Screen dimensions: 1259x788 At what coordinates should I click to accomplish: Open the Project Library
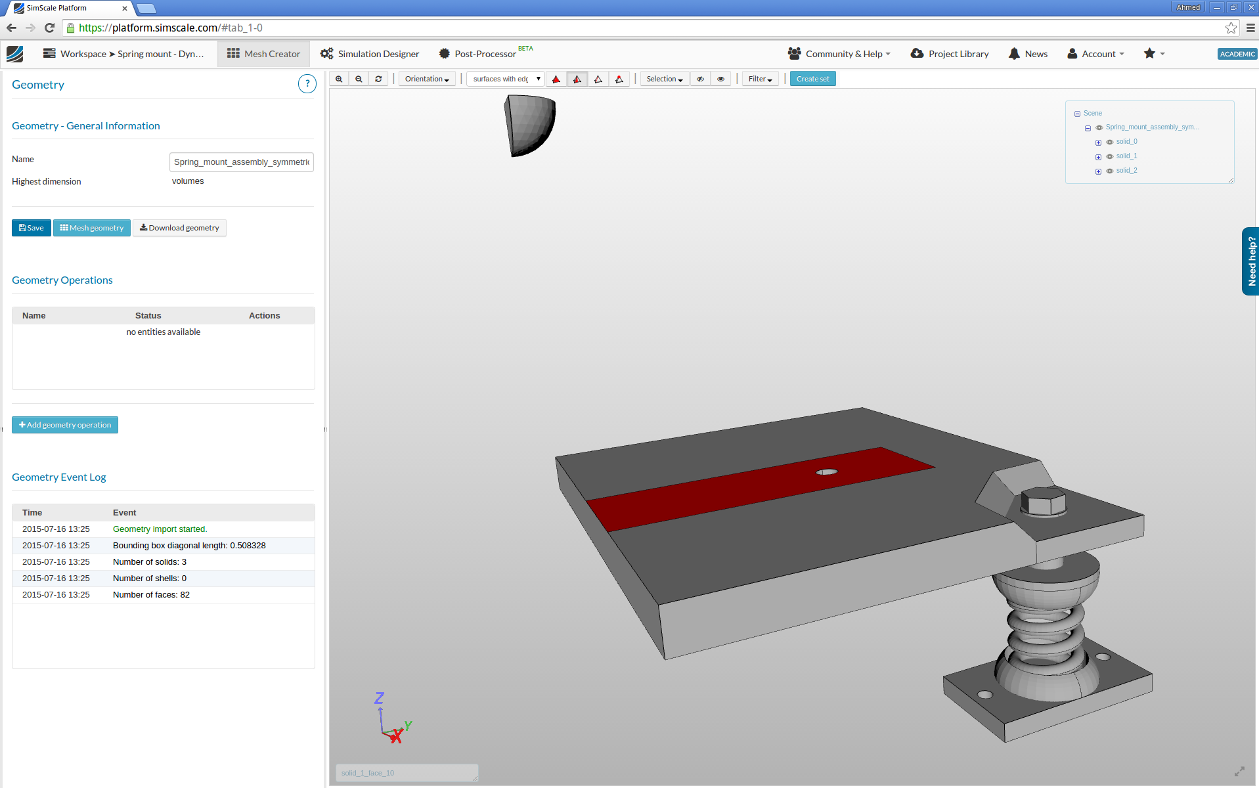coord(950,54)
